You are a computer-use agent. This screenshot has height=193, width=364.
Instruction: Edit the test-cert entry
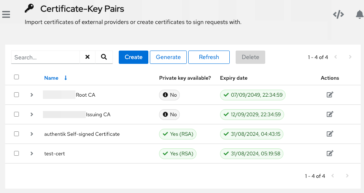pyautogui.click(x=330, y=154)
